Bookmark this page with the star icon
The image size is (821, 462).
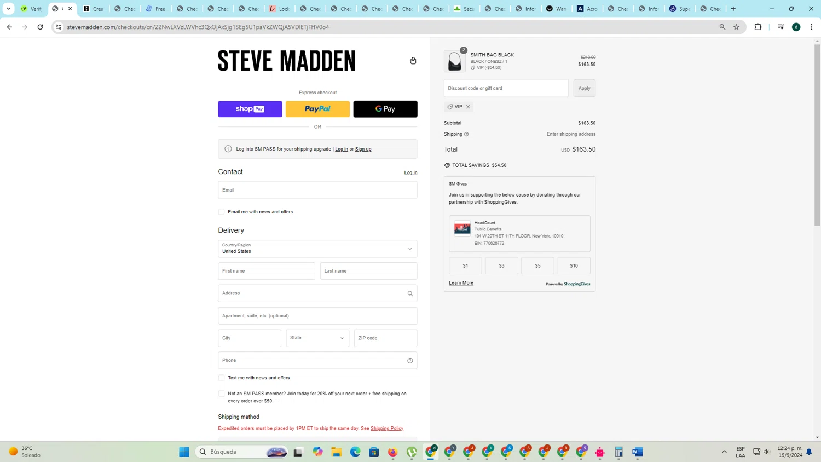[x=736, y=27]
